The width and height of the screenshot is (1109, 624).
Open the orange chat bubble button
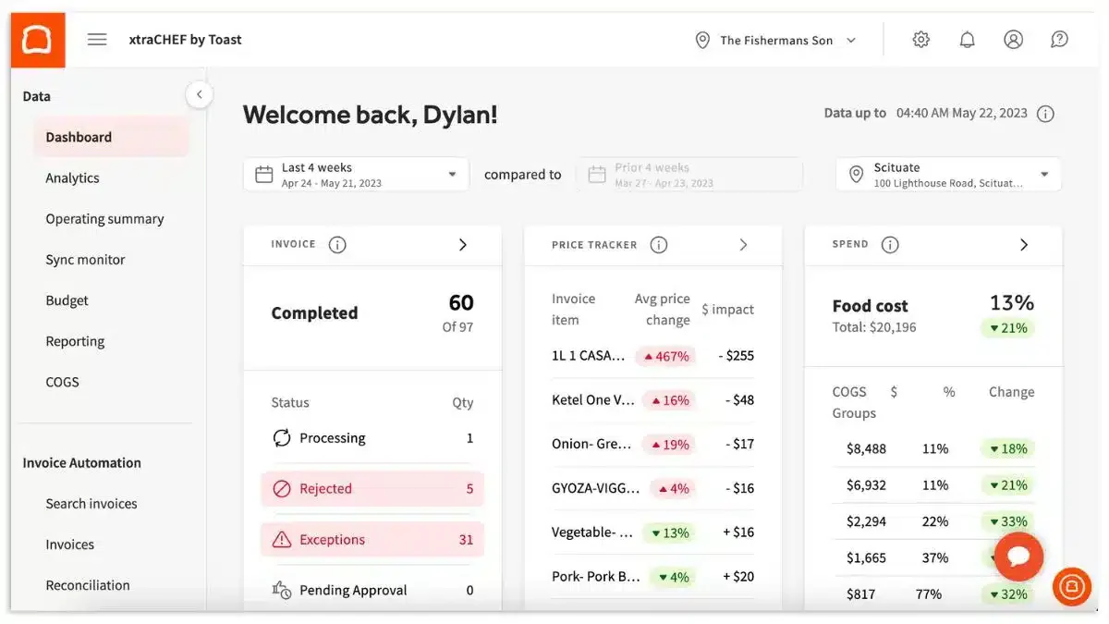1018,557
